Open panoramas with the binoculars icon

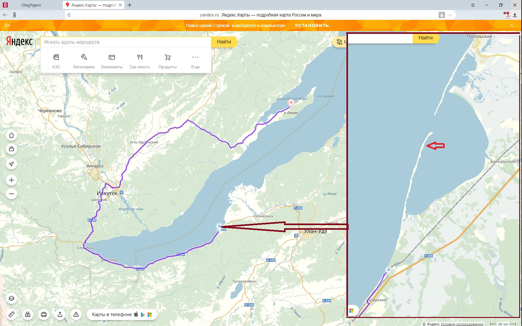coord(28,315)
